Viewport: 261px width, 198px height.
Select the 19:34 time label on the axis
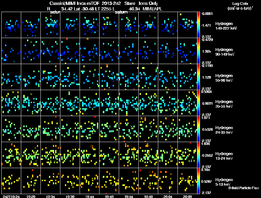pyautogui.click(x=50, y=196)
